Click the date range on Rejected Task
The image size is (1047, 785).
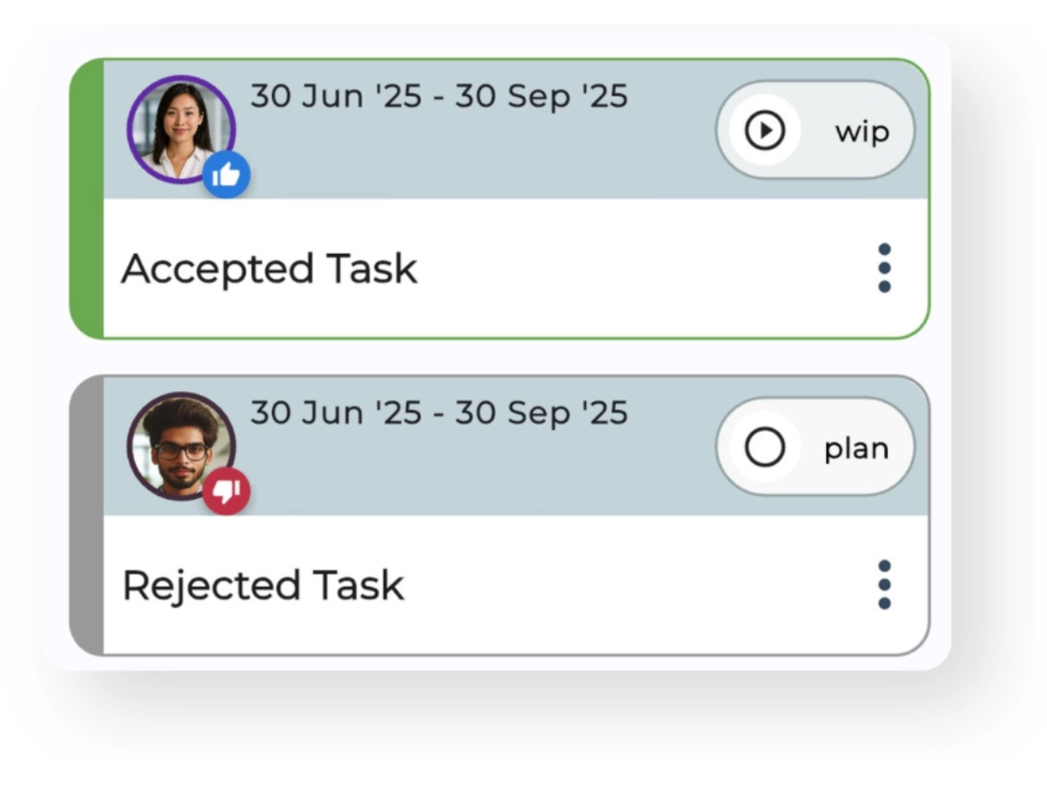(x=440, y=412)
